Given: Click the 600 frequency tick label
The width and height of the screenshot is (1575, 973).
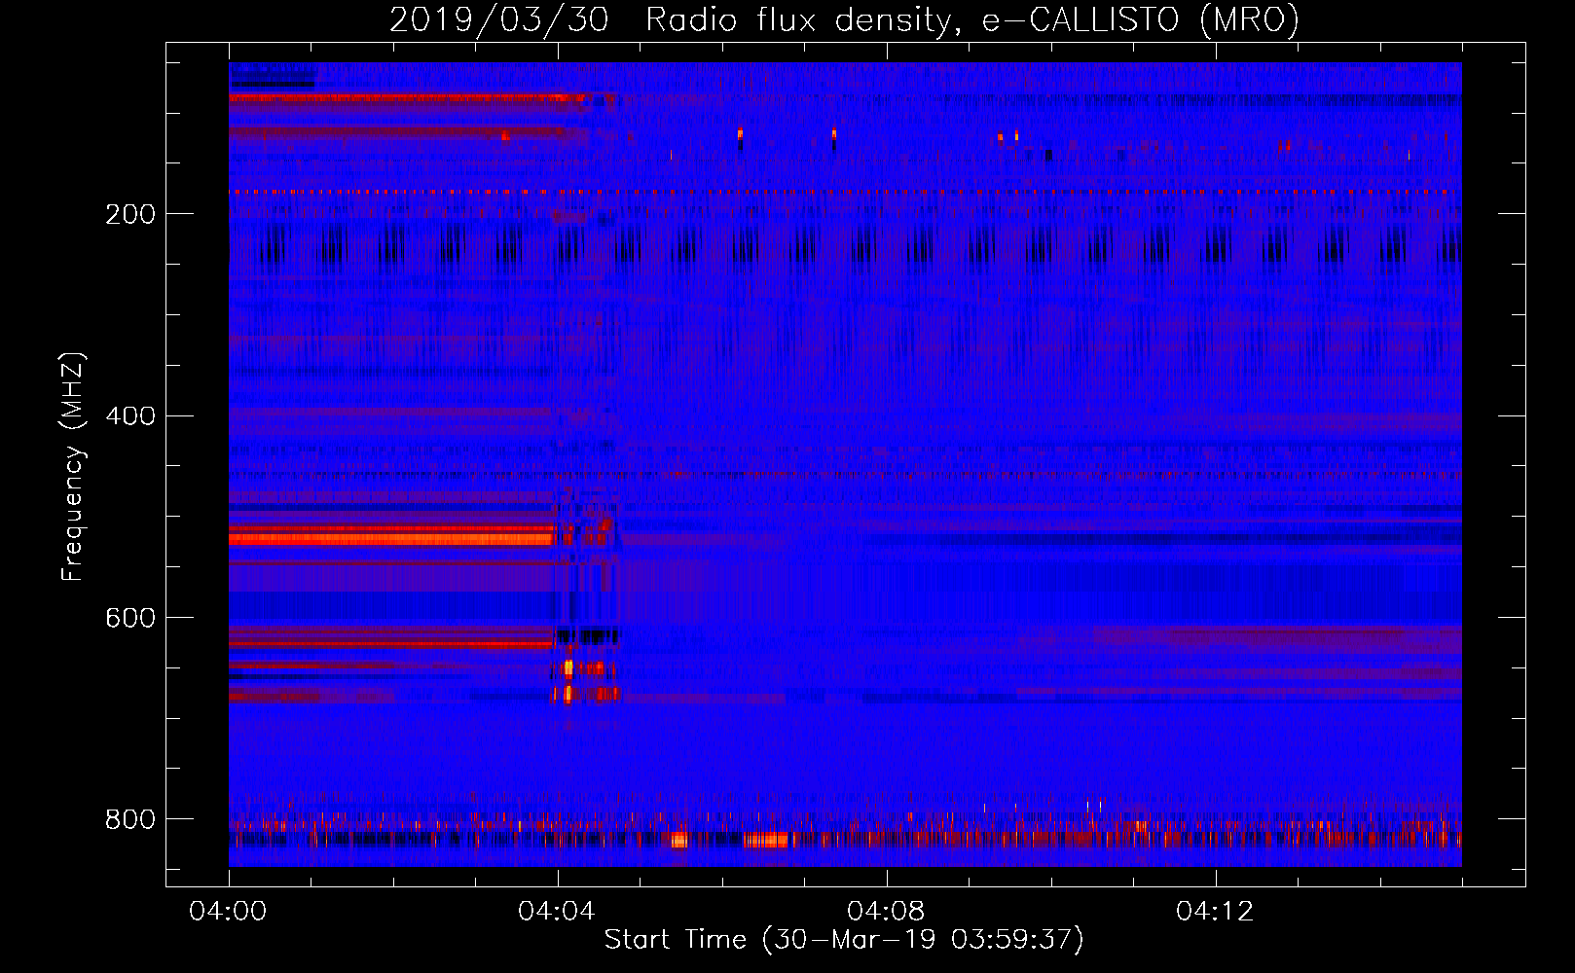Looking at the screenshot, I should point(129,619).
